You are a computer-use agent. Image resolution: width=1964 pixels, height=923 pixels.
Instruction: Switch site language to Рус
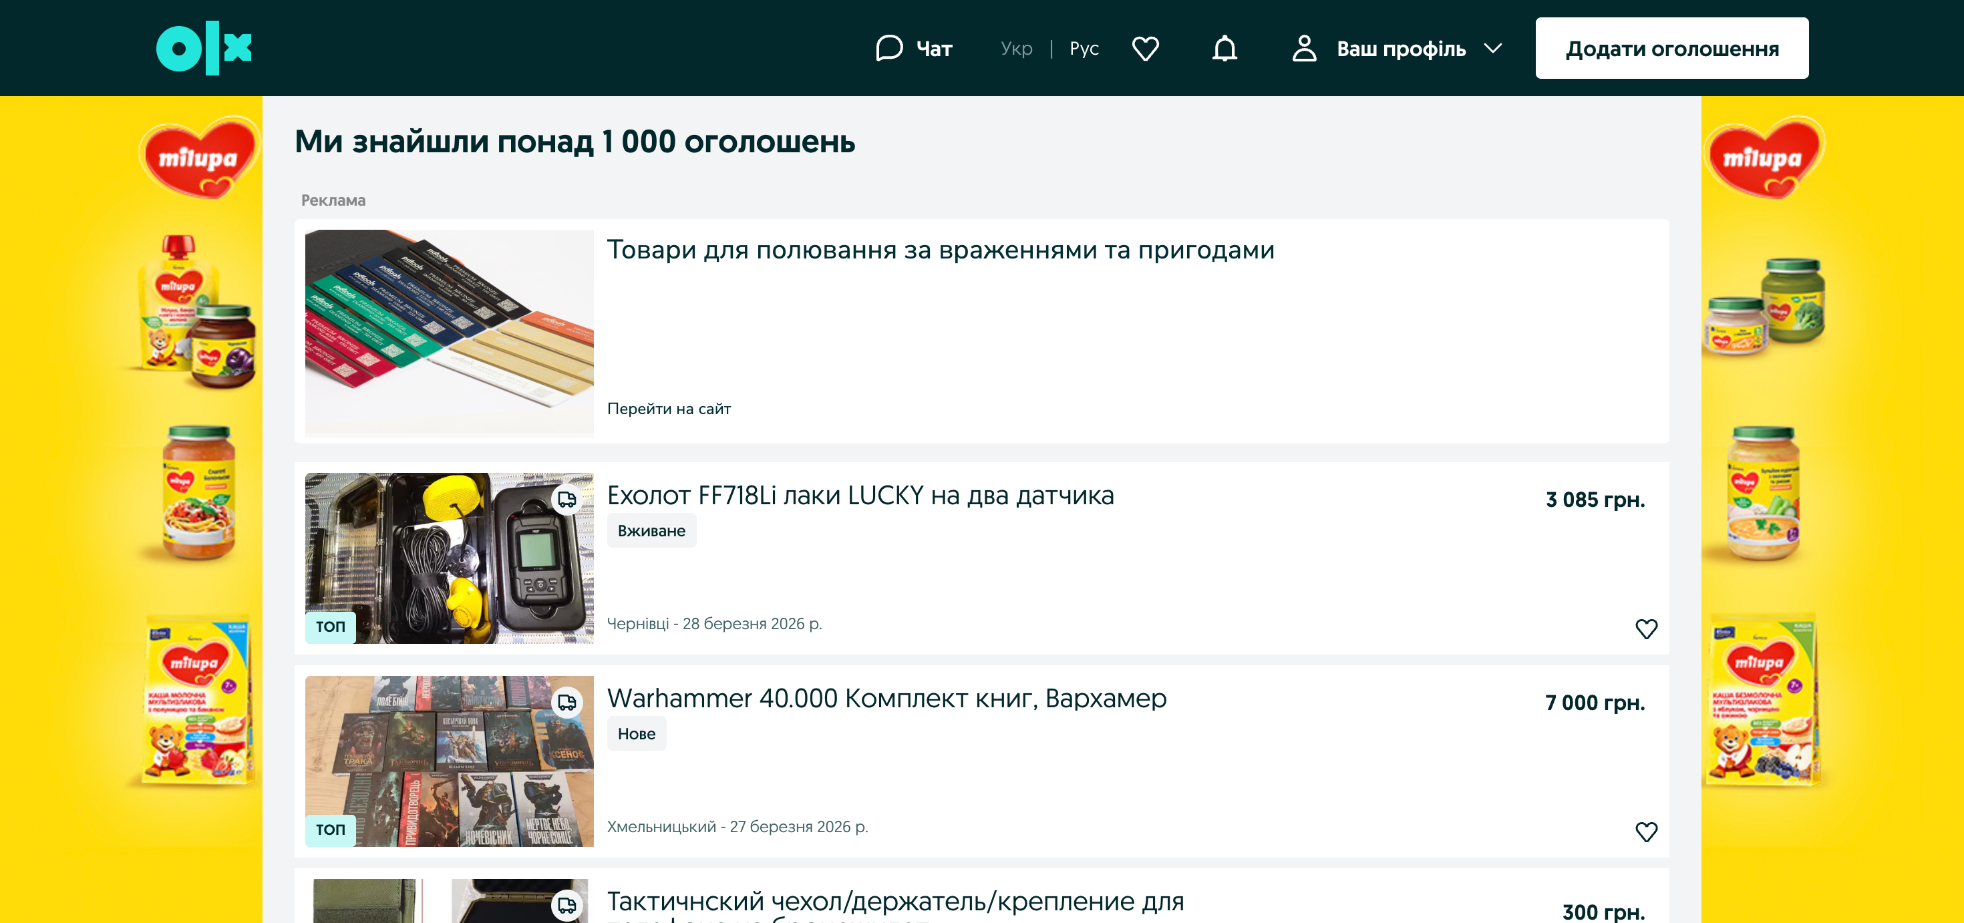coord(1084,49)
